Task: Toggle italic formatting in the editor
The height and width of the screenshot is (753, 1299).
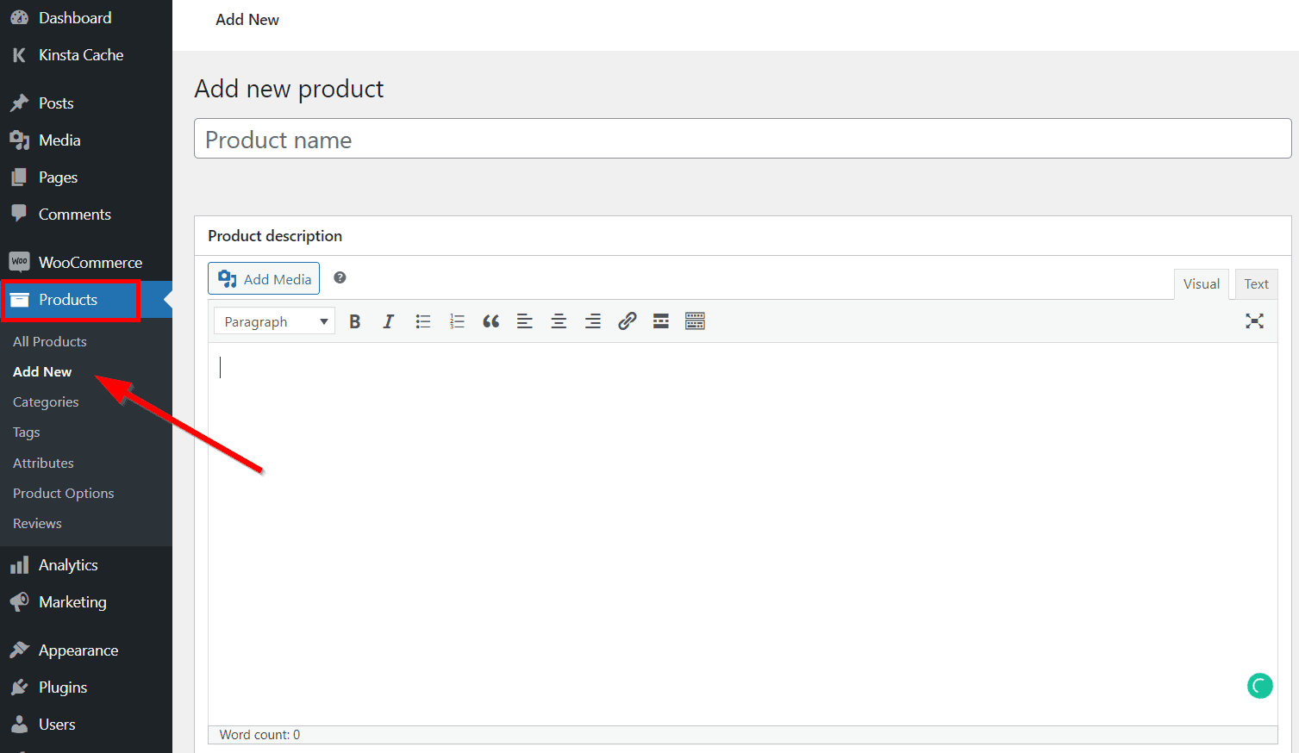Action: pos(388,320)
